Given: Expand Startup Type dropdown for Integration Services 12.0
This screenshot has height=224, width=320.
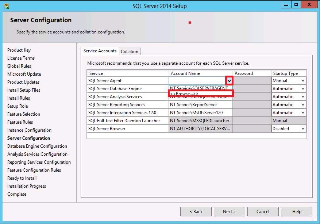Looking at the screenshot, I should pos(303,113).
